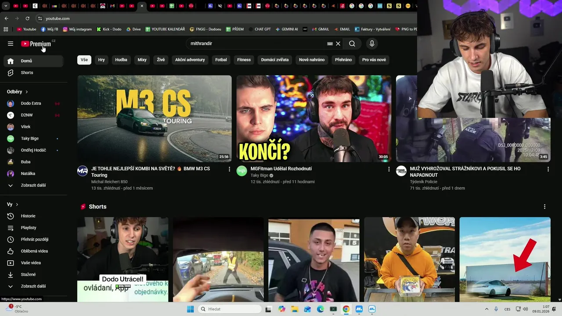Open Vaše videa in the sidebar
The width and height of the screenshot is (562, 316).
click(x=33, y=263)
